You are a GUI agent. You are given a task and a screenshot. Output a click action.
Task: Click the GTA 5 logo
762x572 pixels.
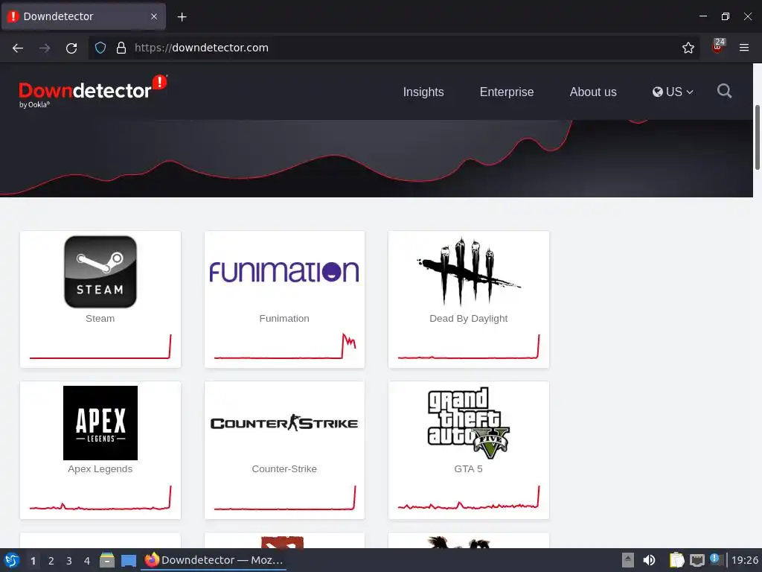[469, 423]
